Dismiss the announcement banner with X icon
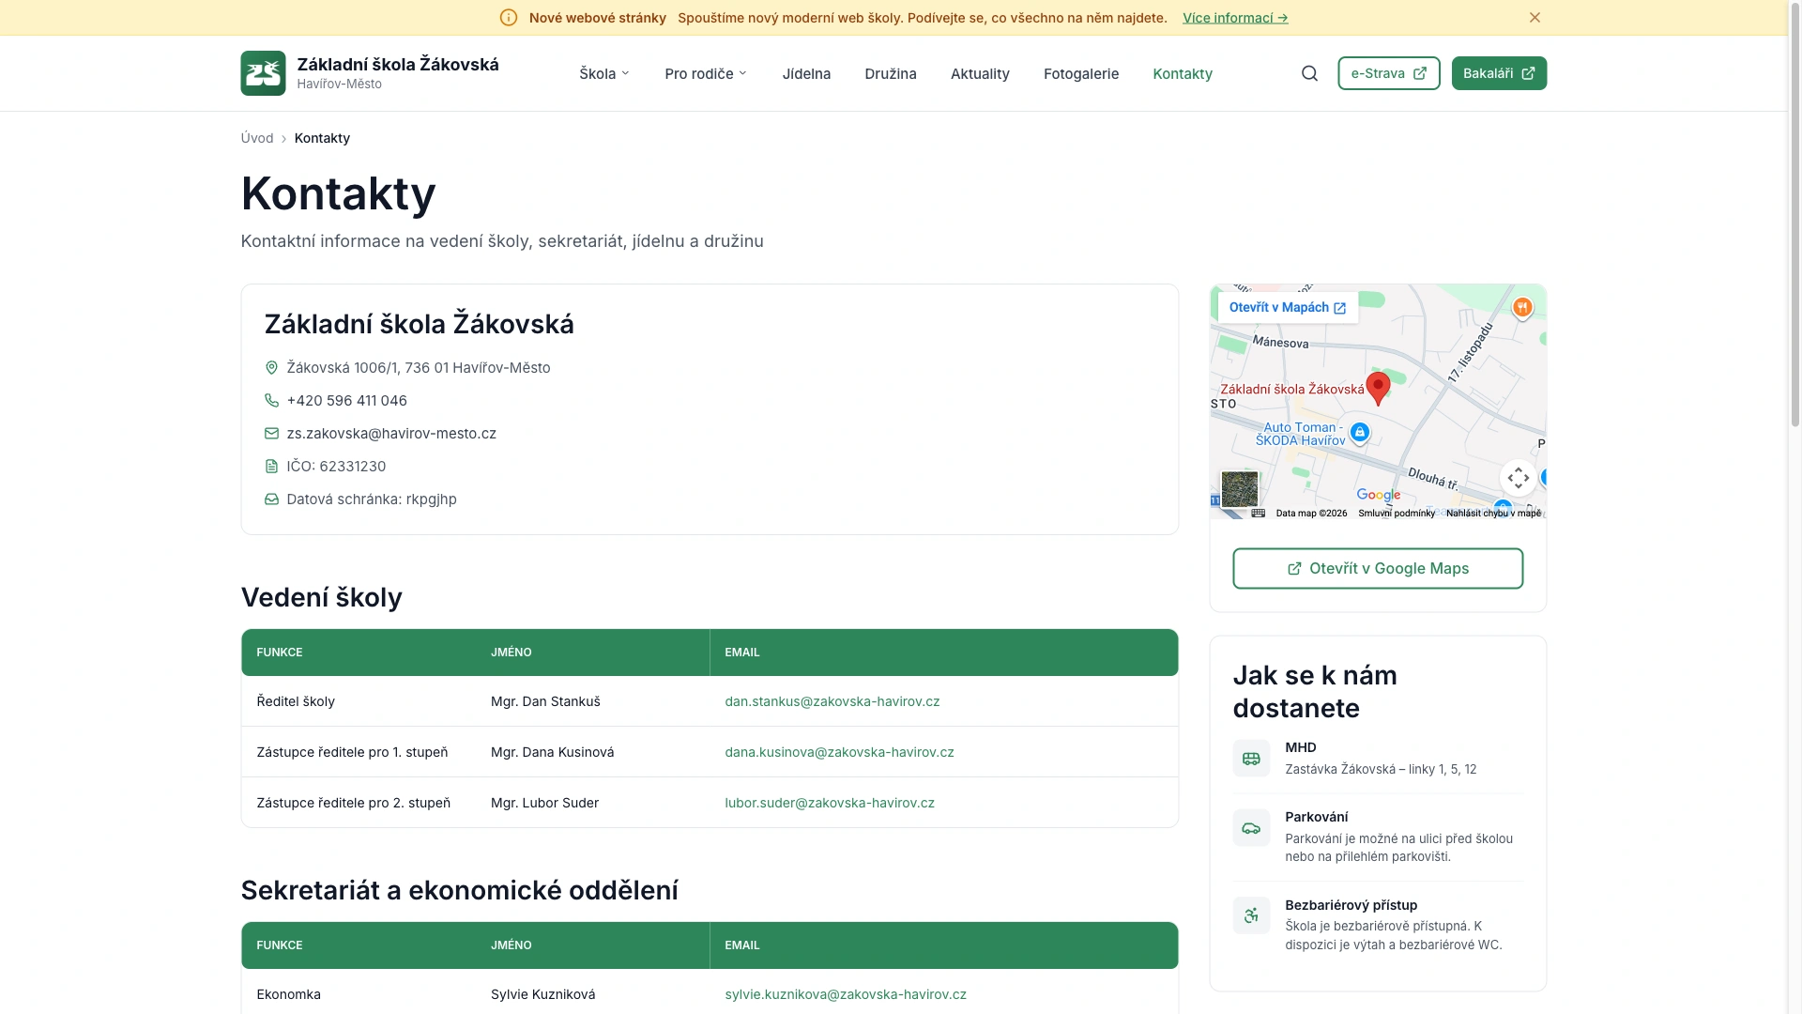Image resolution: width=1802 pixels, height=1014 pixels. tap(1535, 18)
